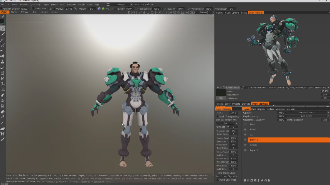Open the Use as Weight Map dropdown
Viewport: 330px width, 185px height.
227,123
